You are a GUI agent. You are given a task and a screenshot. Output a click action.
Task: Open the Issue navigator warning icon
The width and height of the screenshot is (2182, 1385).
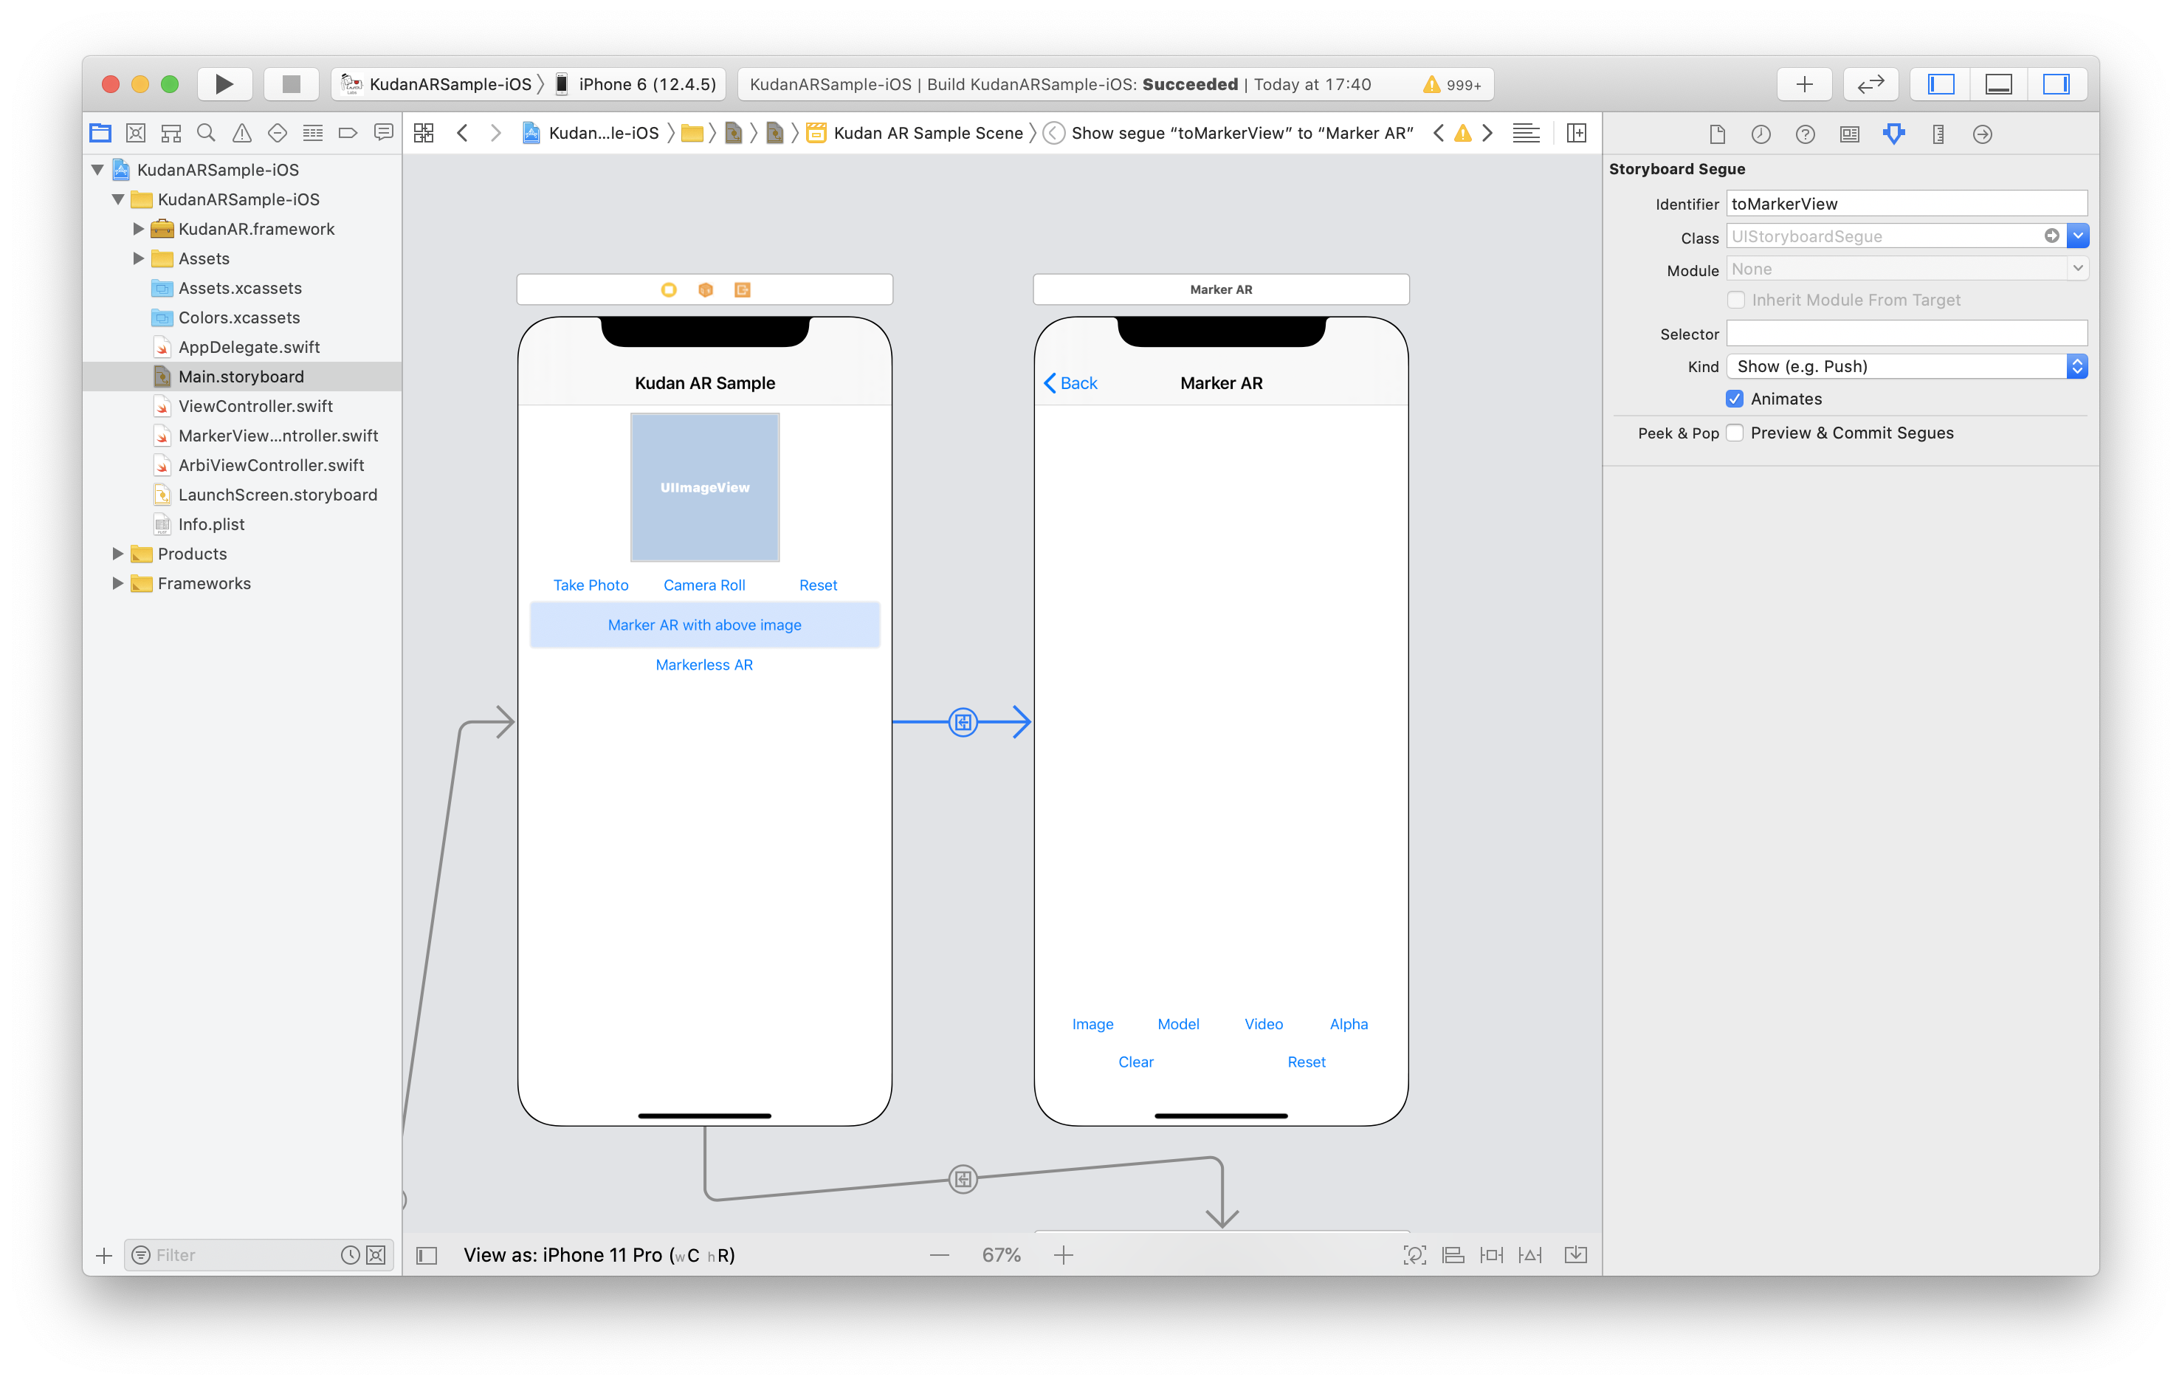point(242,133)
